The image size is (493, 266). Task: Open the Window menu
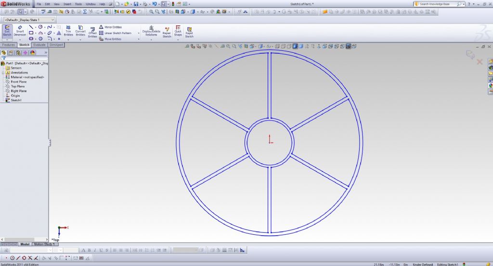91,4
